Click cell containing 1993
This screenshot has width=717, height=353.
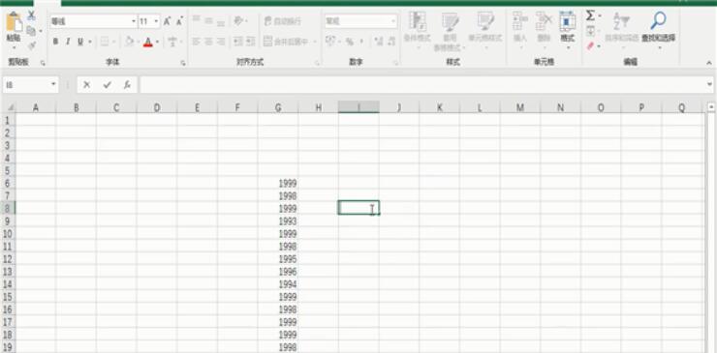(x=278, y=221)
